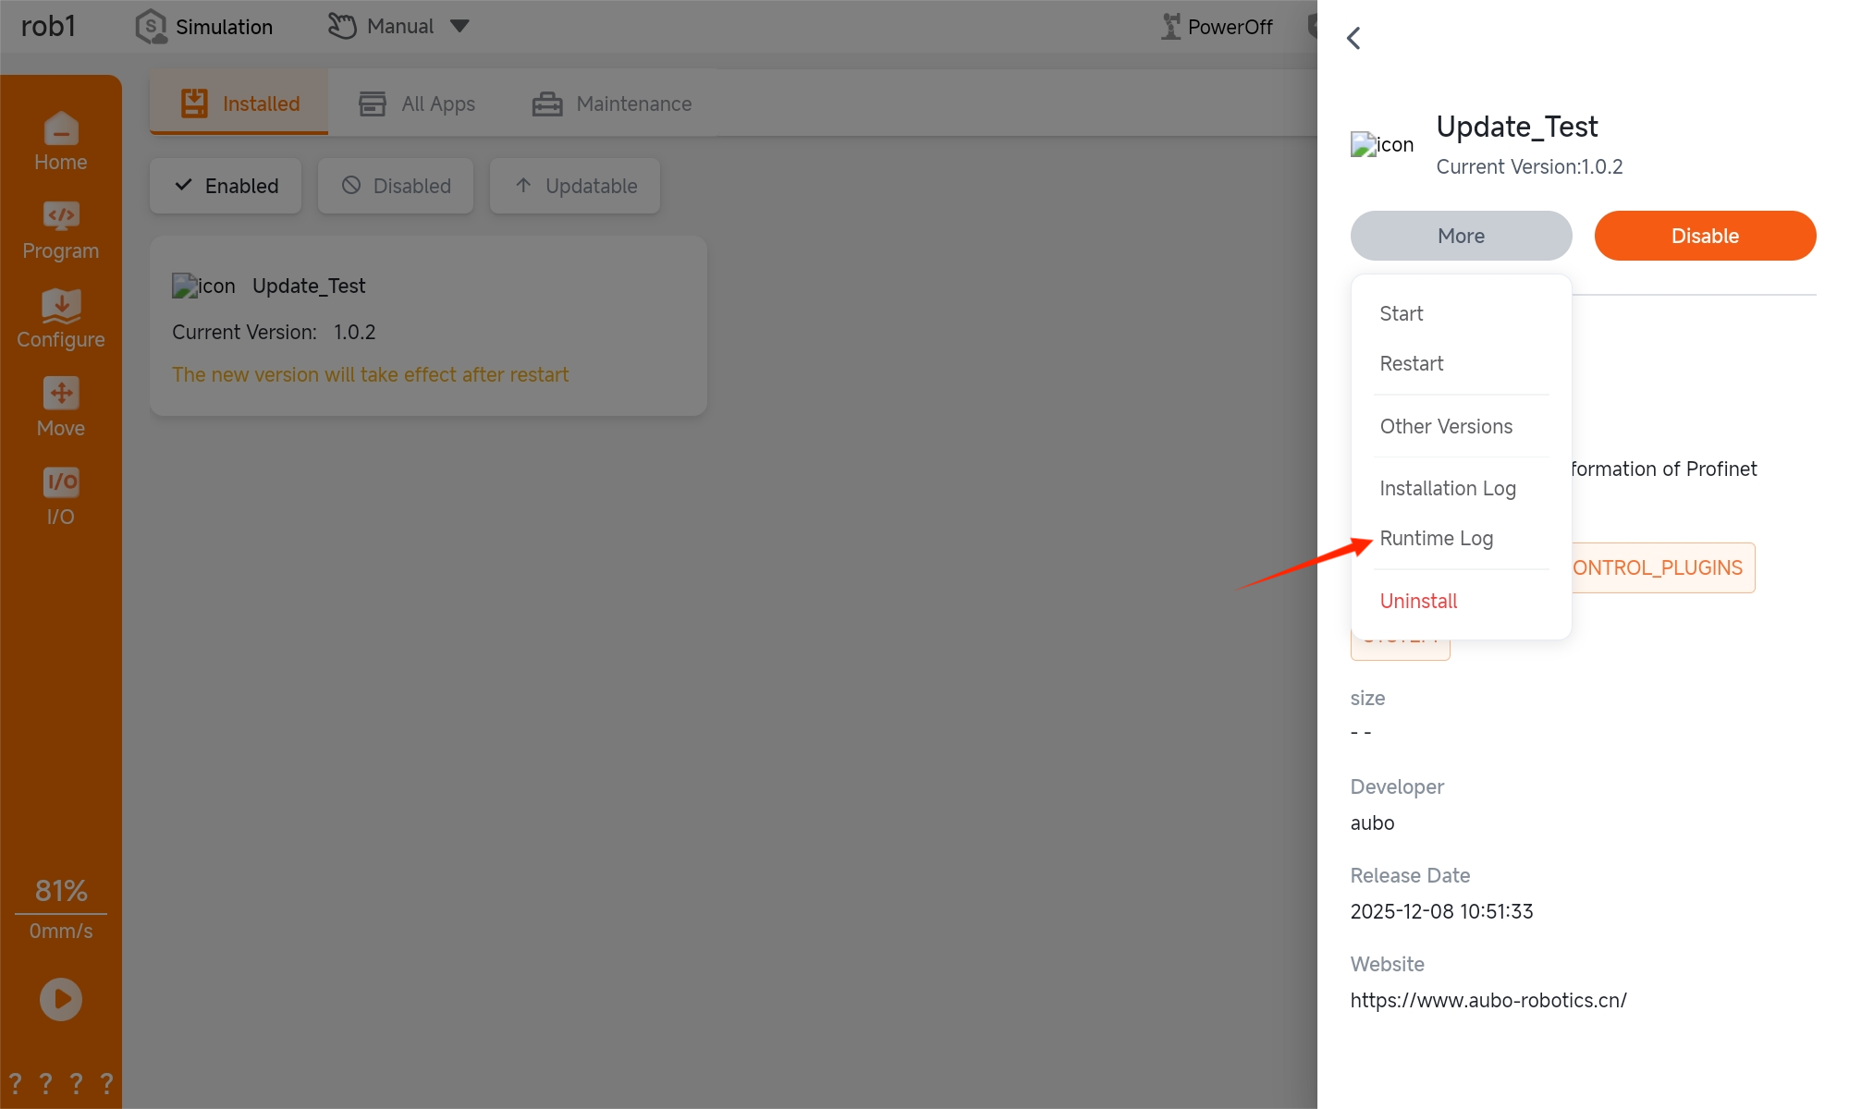Image resolution: width=1849 pixels, height=1109 pixels.
Task: Collapse the More dropdown menu
Action: click(x=1461, y=236)
